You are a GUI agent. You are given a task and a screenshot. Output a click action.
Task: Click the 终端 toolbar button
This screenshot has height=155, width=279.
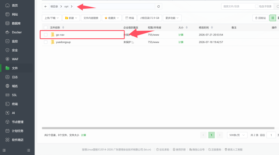click(x=129, y=18)
